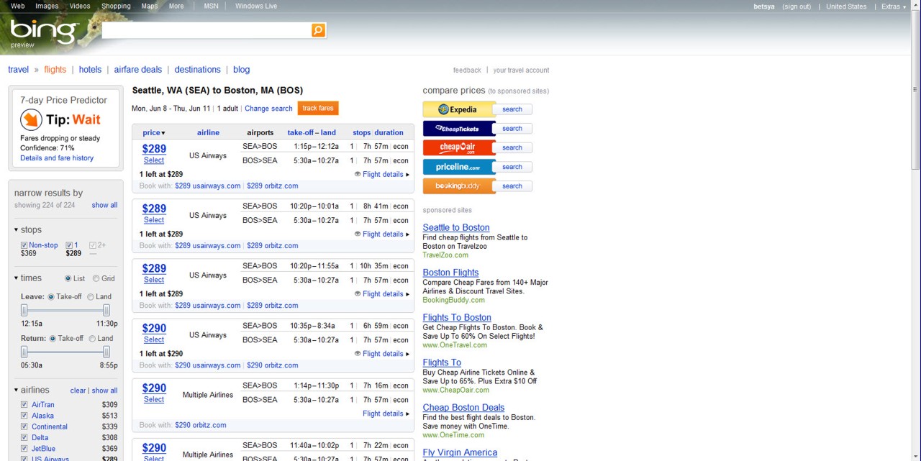Image resolution: width=921 pixels, height=461 pixels.
Task: Click into the Bing search input field
Action: tap(206, 30)
